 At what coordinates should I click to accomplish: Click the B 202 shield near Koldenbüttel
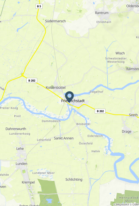click(x=32, y=80)
